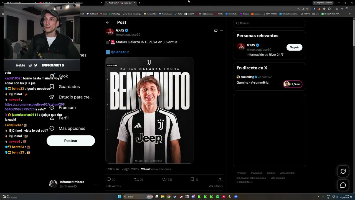Open the CRIPTO bookmarks folder

pos(306,14)
